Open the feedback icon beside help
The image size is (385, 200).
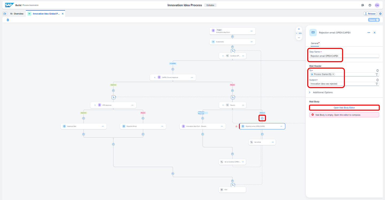point(363,5)
